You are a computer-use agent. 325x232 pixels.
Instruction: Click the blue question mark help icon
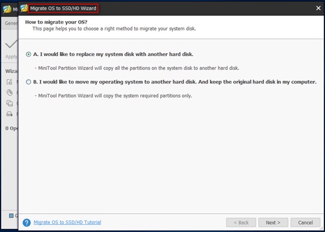pyautogui.click(x=27, y=223)
